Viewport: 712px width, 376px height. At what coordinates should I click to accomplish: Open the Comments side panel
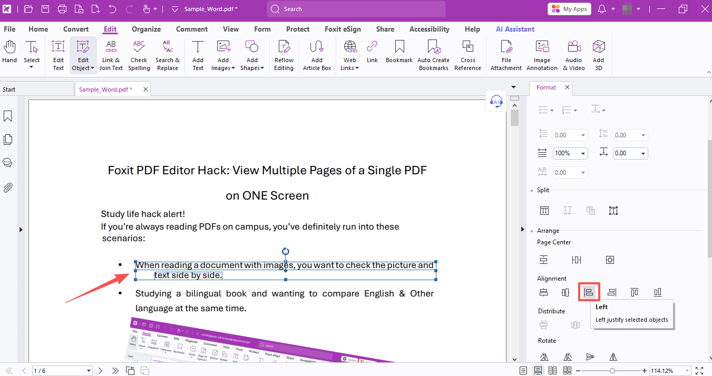(8, 163)
